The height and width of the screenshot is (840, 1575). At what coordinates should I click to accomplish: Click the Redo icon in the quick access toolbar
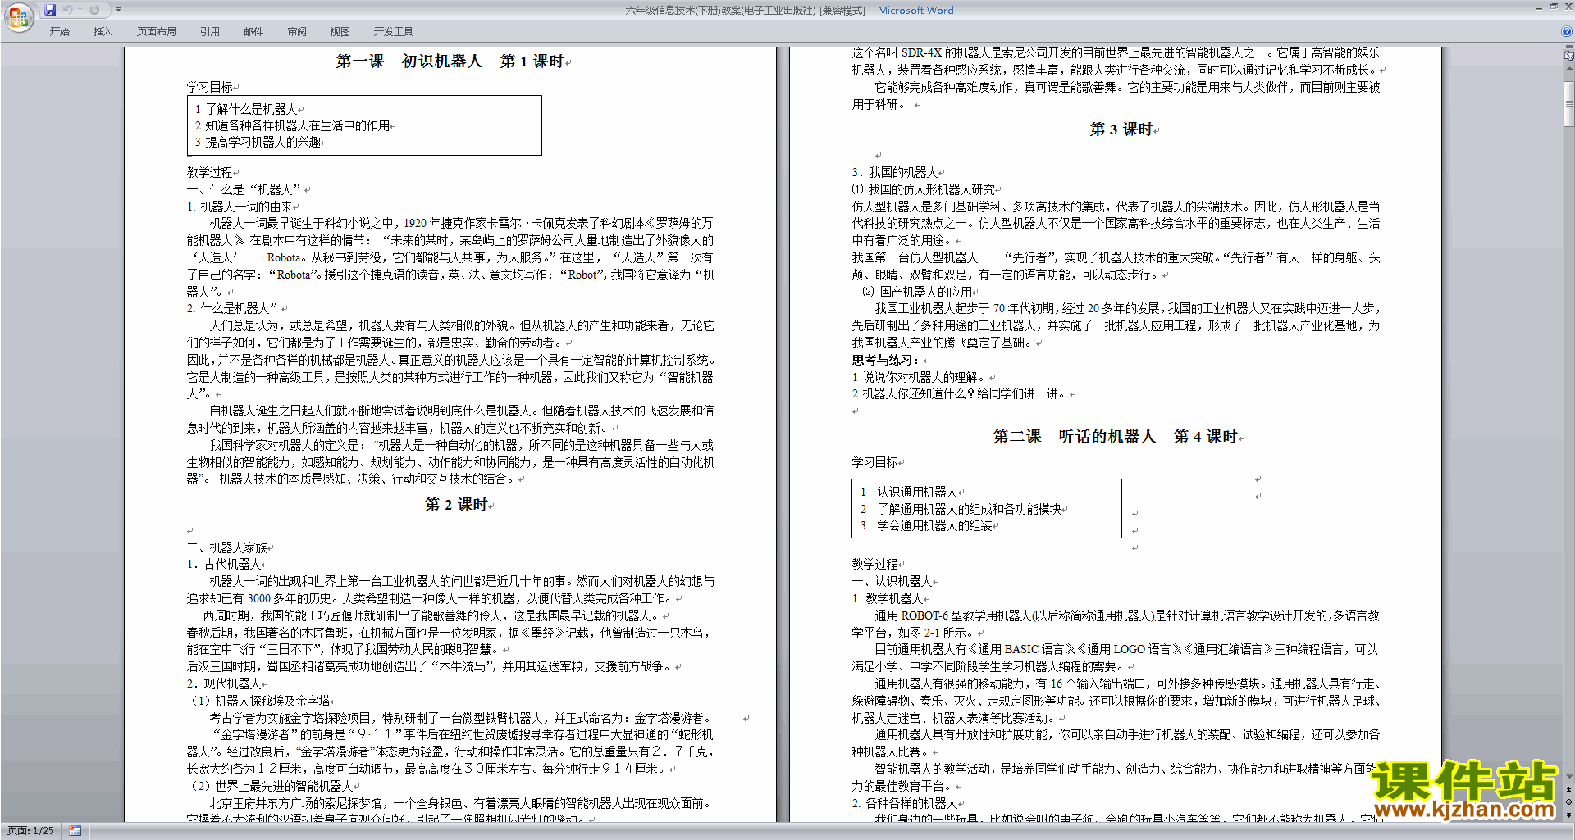click(94, 10)
